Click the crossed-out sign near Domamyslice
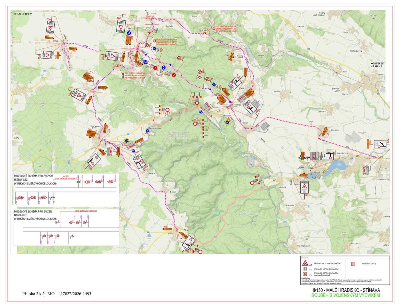The image size is (400, 308). point(366,170)
